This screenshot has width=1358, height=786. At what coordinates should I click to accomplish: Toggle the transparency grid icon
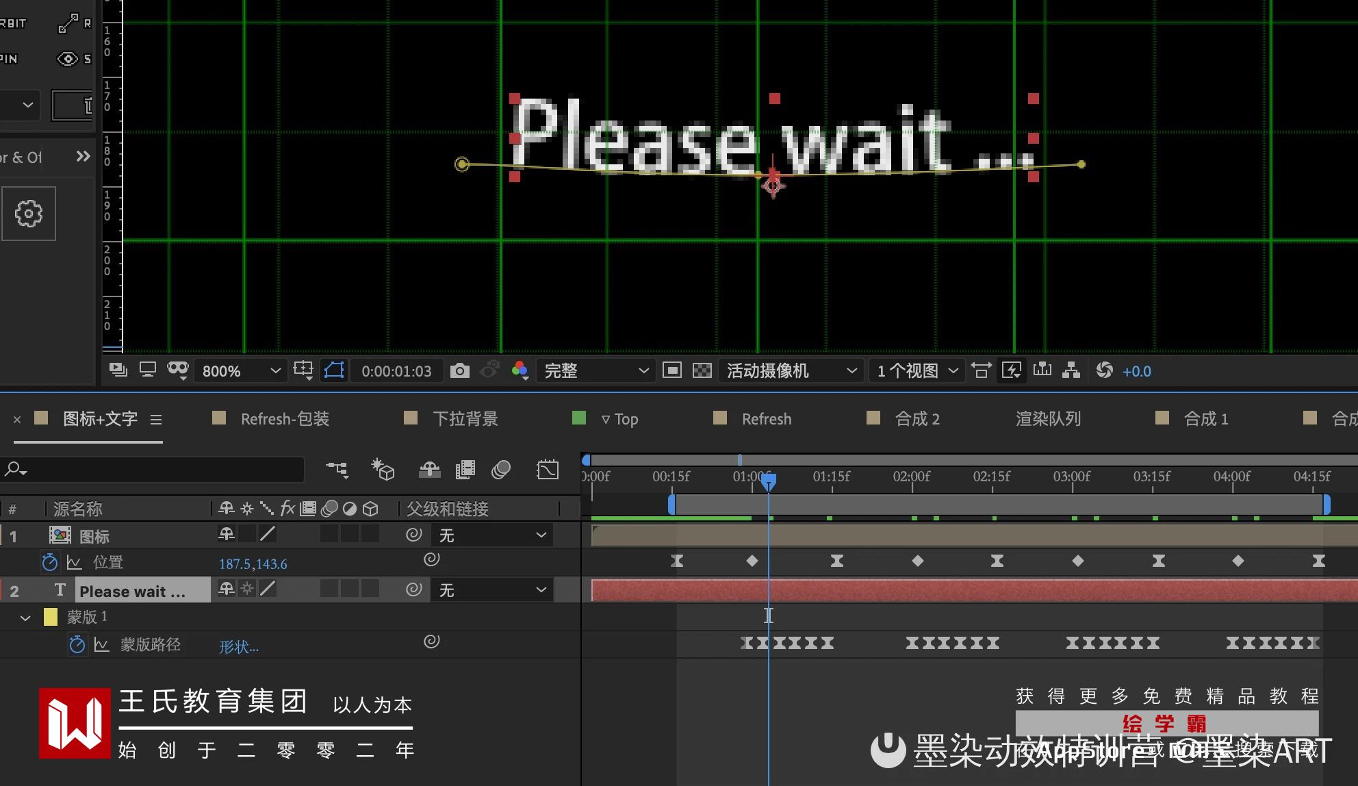[x=702, y=370]
